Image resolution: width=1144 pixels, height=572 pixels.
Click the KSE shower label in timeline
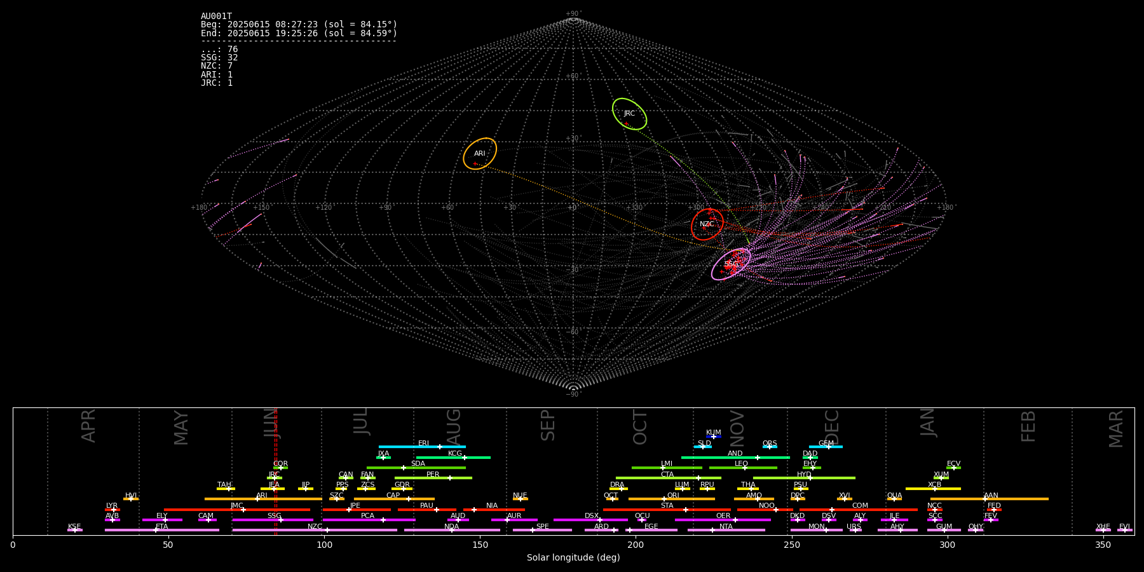pos(74,527)
